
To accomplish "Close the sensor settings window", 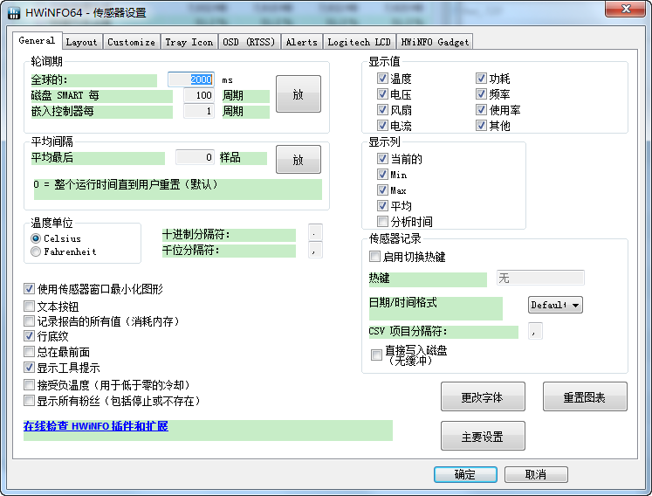I will 627,9.
